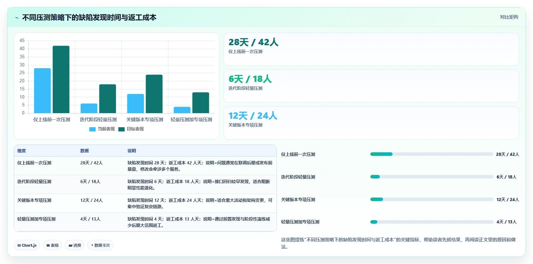This screenshot has height=264, width=533.
Task: Click the summary paragraph below progress bars
Action: [399, 243]
